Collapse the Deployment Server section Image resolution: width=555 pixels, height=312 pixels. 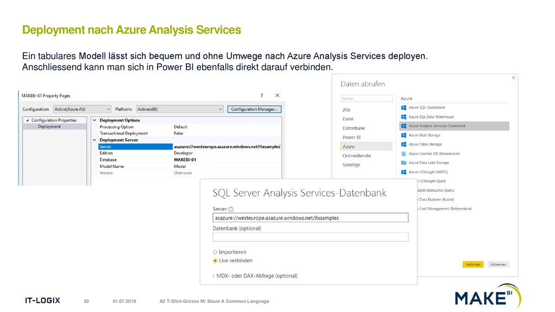(94, 140)
